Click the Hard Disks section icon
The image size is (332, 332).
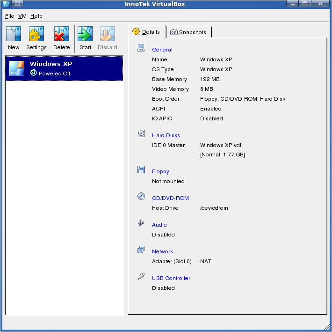tap(141, 134)
